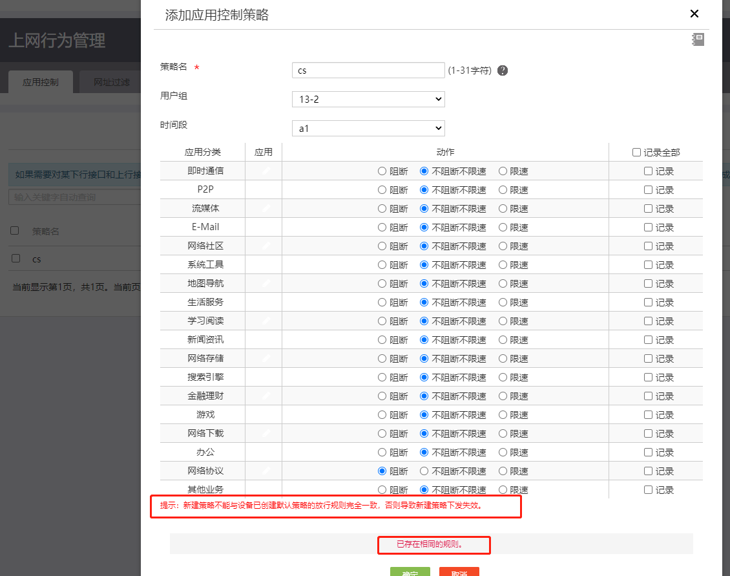The height and width of the screenshot is (576, 730).
Task: Check the 记录全部 checkbox
Action: (x=636, y=153)
